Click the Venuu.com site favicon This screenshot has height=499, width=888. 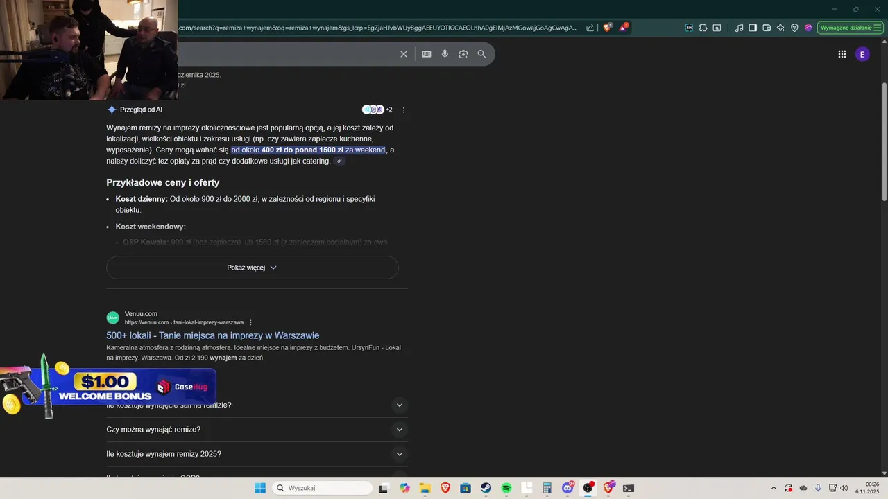click(112, 317)
